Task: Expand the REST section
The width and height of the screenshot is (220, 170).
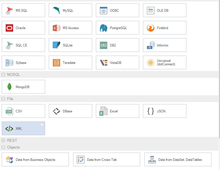Action: tap(3, 140)
